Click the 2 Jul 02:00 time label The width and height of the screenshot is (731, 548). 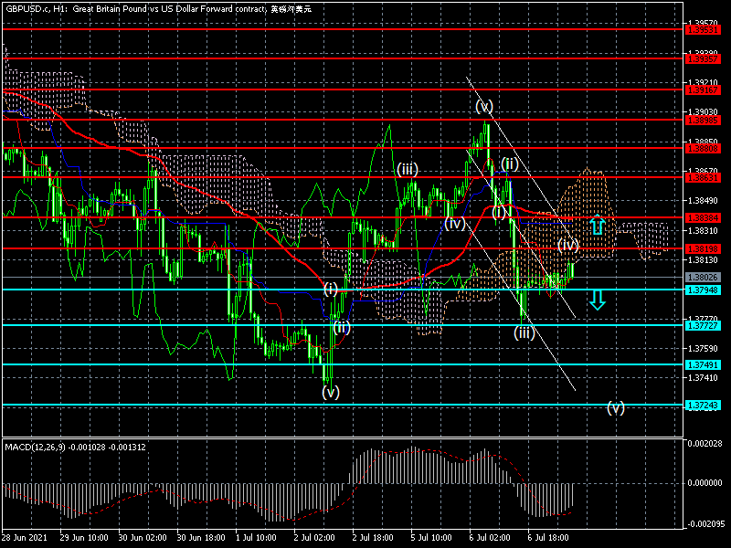tap(314, 537)
